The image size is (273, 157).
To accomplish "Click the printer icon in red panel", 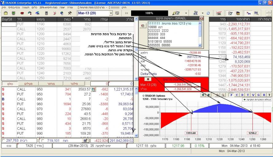I will click(148, 79).
